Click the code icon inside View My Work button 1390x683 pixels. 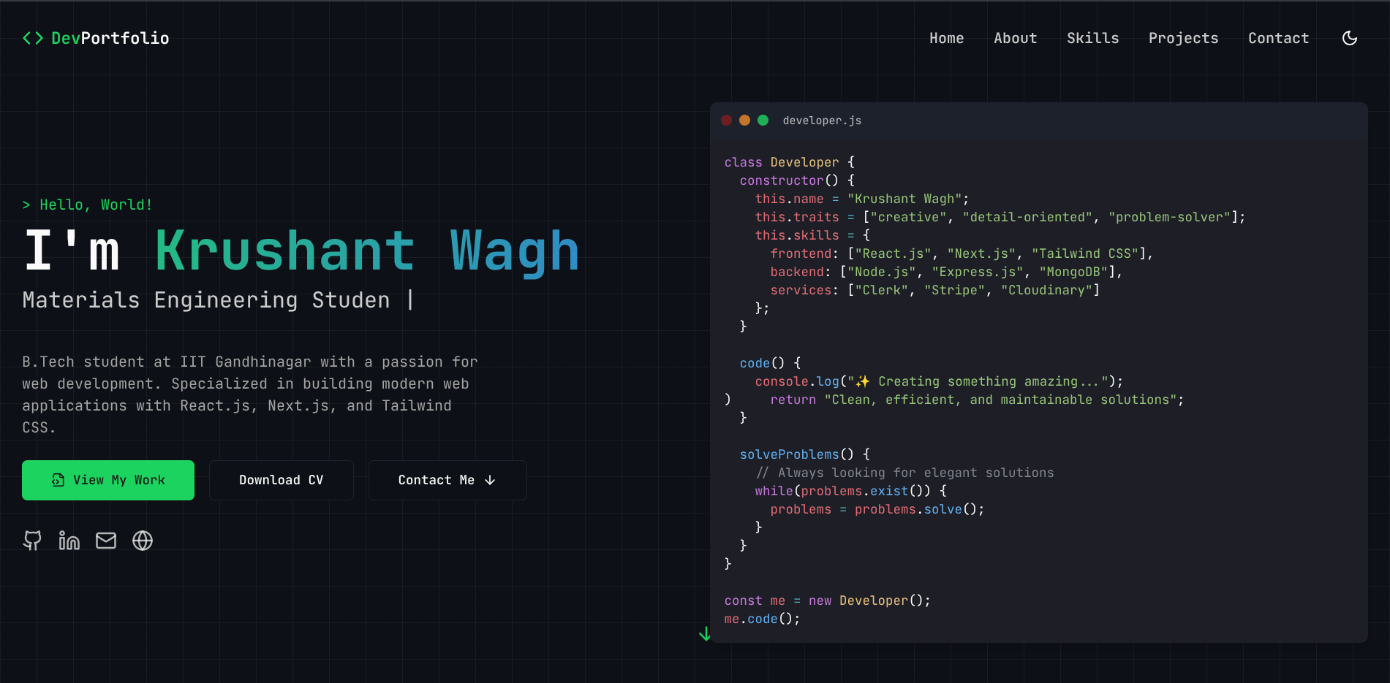[58, 480]
